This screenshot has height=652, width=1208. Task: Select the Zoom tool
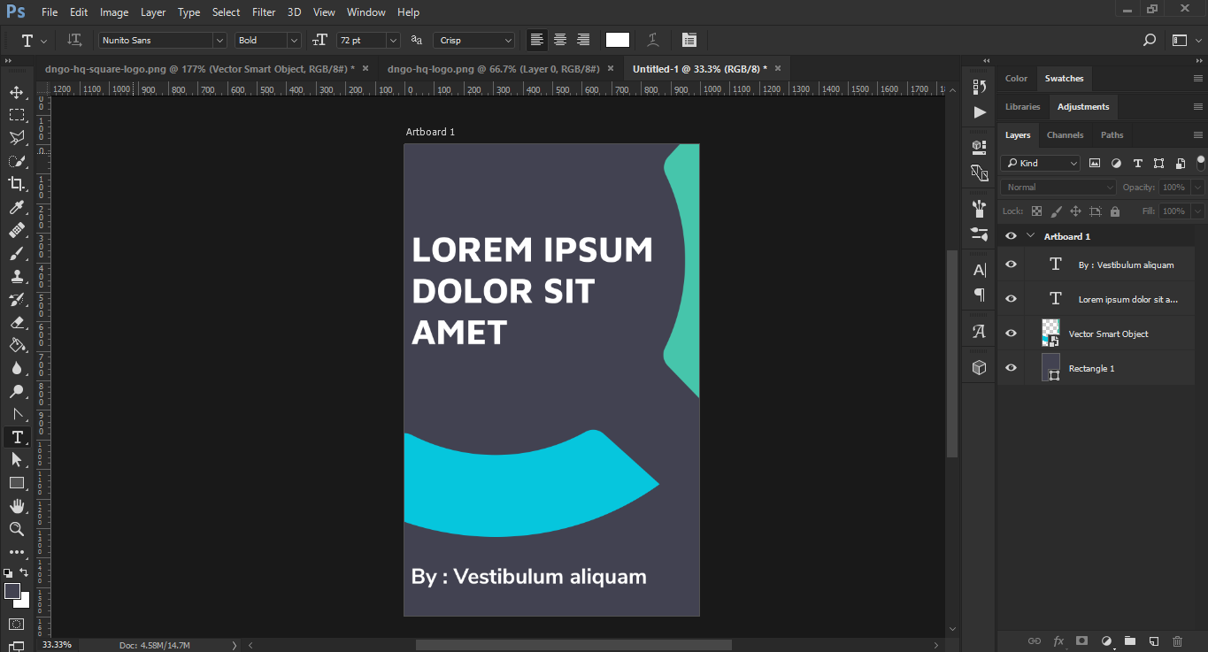pos(17,529)
